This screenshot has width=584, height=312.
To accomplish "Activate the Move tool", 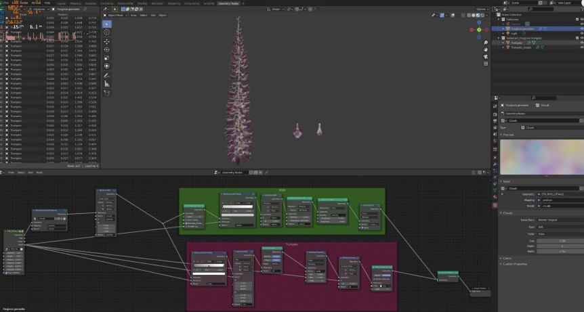I will coord(107,41).
